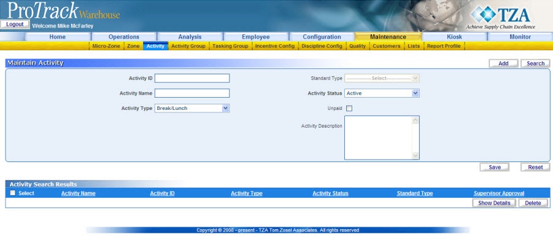Open the Lists submenu item
Image resolution: width=553 pixels, height=237 pixels.
[x=414, y=46]
